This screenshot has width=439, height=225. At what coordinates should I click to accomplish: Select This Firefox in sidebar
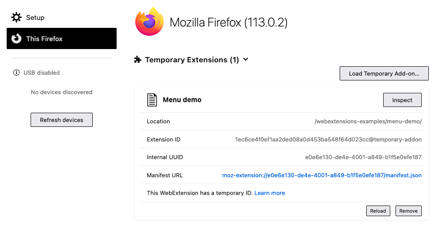pos(62,39)
